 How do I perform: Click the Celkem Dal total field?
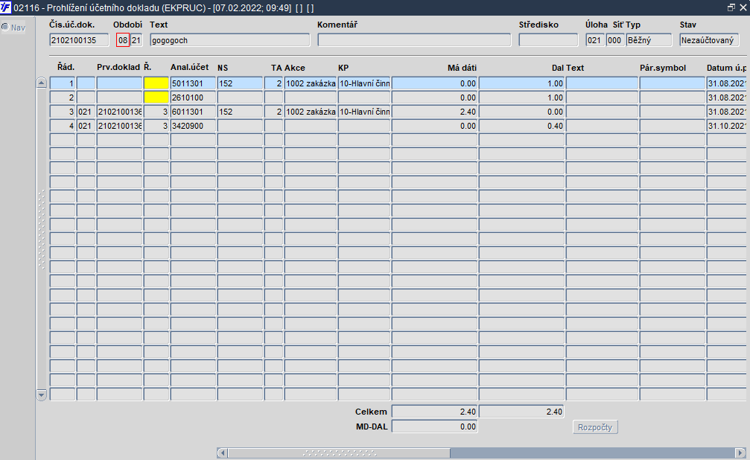[x=521, y=411]
